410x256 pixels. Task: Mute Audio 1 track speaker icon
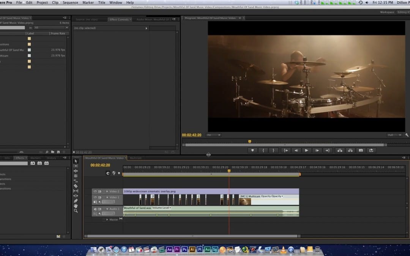tap(95, 209)
